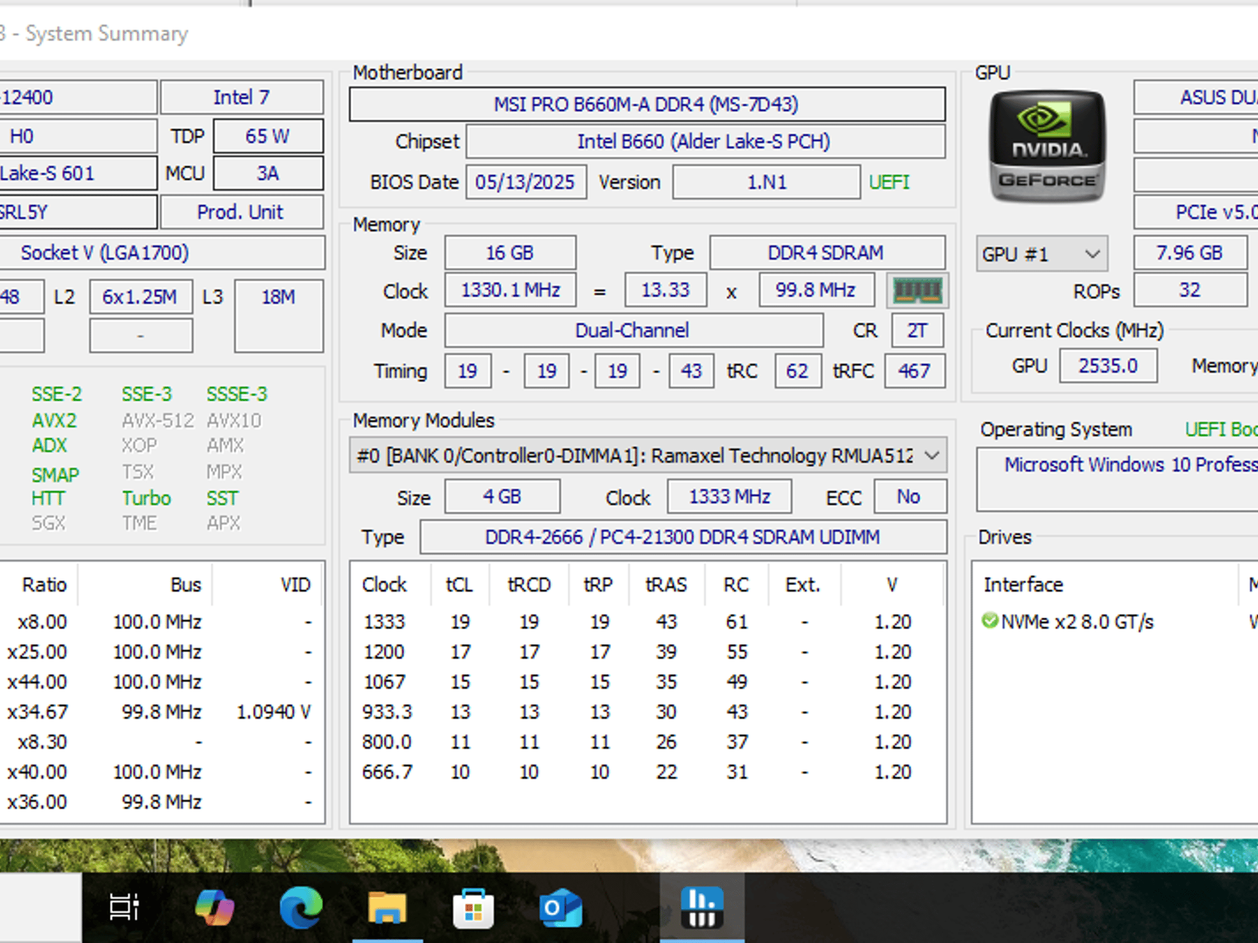Click the BIOS Date field 05/13/2025
The width and height of the screenshot is (1258, 943).
(x=526, y=182)
